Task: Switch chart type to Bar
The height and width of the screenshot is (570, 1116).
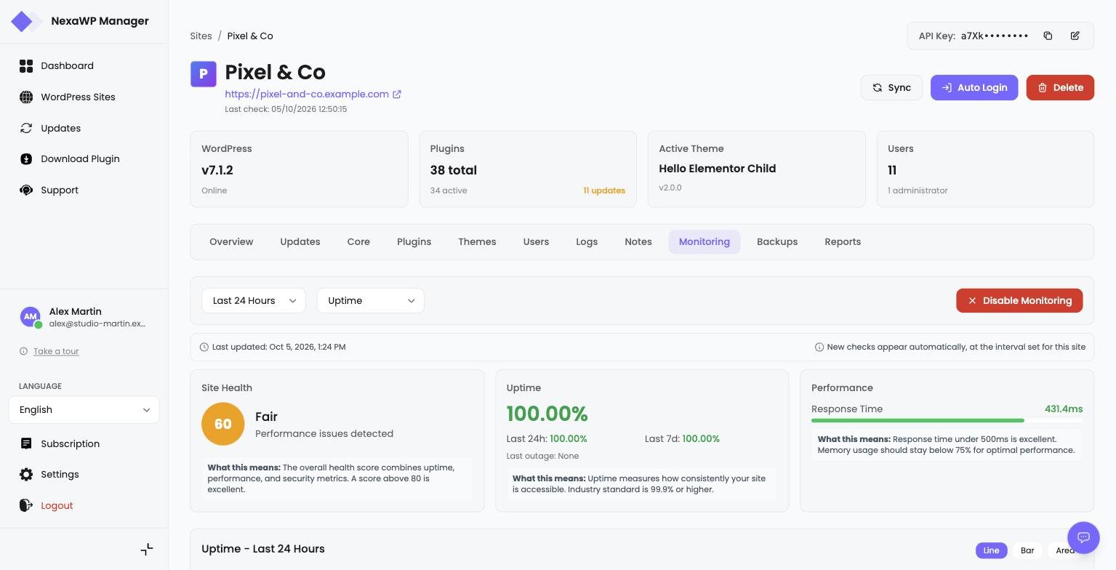Action: 1027,550
